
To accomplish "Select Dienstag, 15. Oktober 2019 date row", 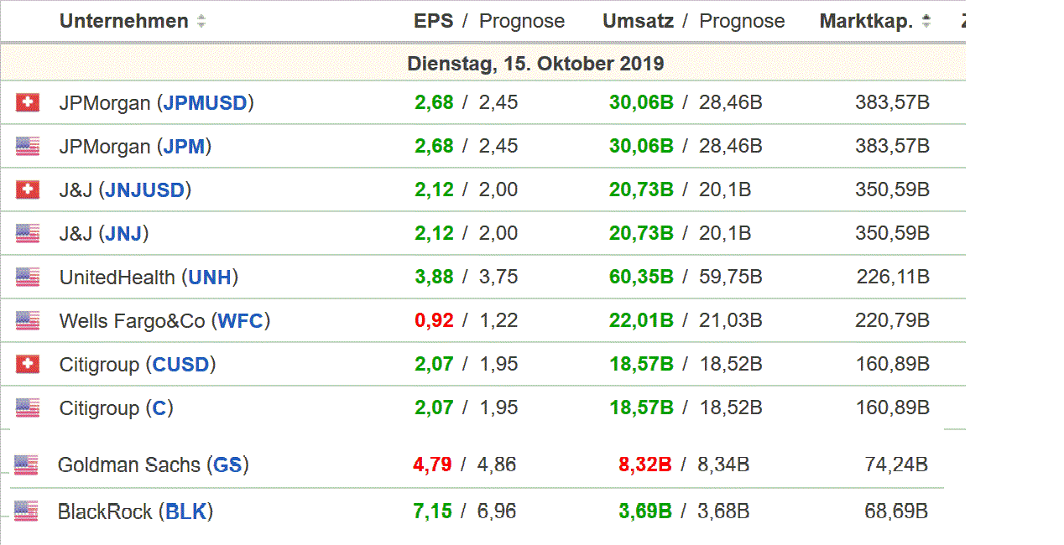I will tap(535, 64).
